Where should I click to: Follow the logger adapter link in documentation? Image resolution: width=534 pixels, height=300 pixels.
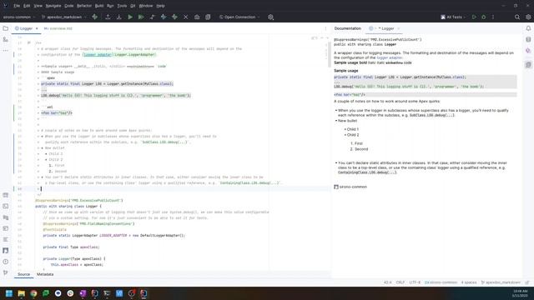pos(390,57)
